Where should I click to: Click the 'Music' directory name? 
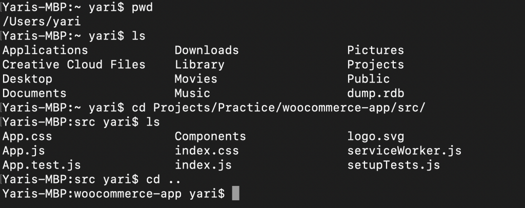click(193, 93)
